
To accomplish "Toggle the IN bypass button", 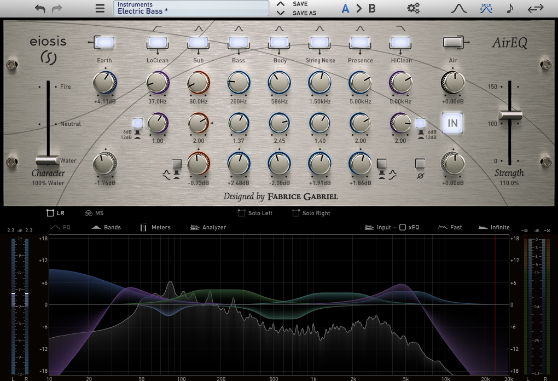I will click(x=452, y=123).
